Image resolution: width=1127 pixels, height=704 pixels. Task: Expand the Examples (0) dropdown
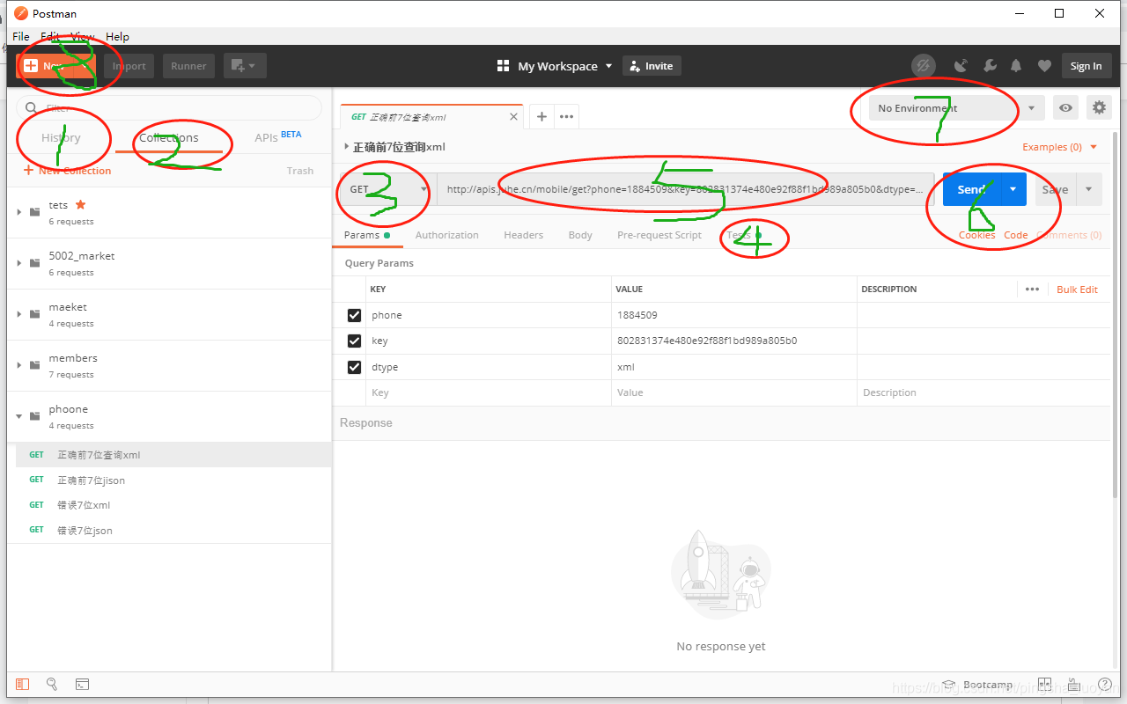1060,147
